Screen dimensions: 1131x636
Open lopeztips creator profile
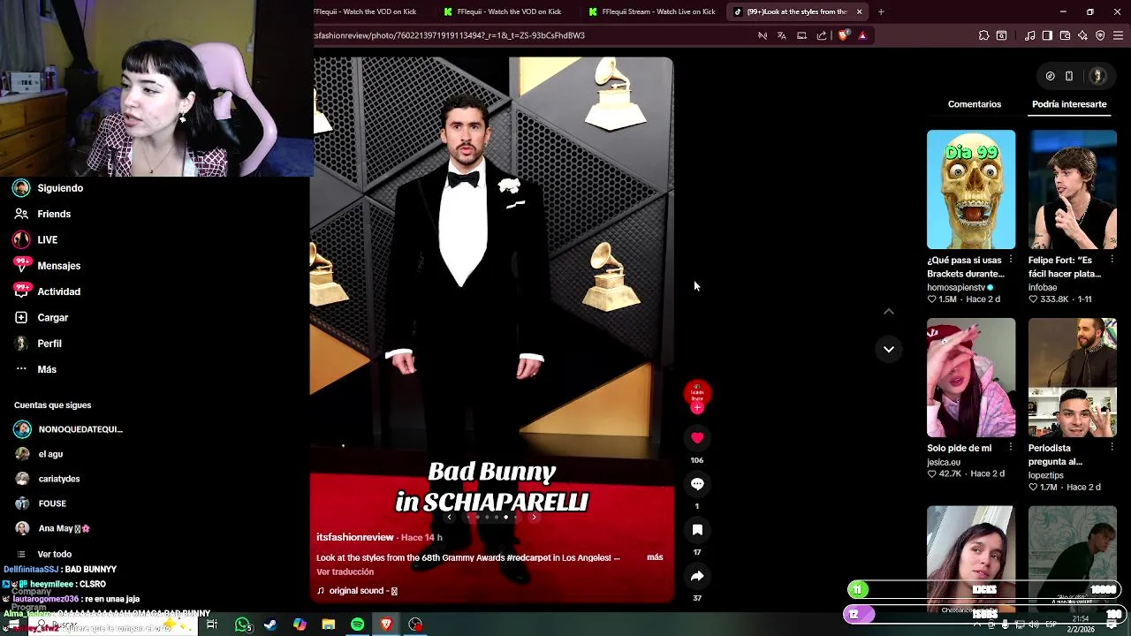click(1046, 475)
